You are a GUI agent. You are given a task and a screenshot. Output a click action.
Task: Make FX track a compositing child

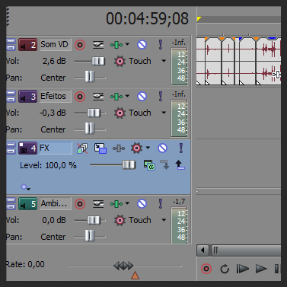point(164,164)
